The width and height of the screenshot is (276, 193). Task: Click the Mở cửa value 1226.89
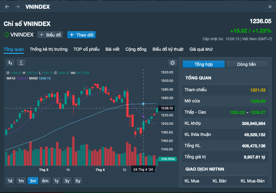point(258,101)
